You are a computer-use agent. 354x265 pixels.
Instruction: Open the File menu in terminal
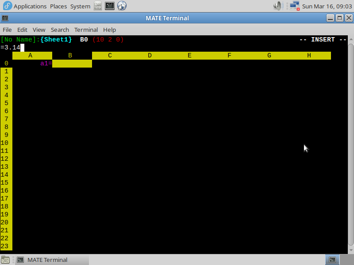point(7,30)
